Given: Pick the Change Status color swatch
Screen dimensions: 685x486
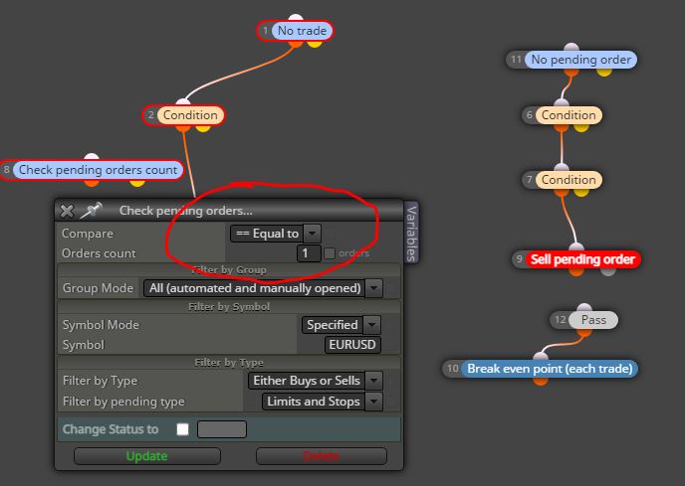Looking at the screenshot, I should (x=222, y=429).
